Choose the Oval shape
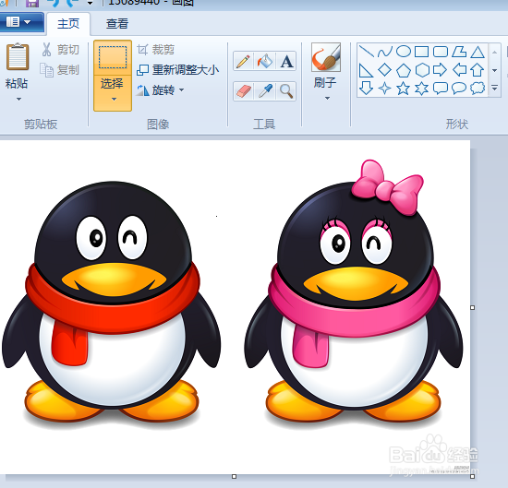 pyautogui.click(x=404, y=52)
